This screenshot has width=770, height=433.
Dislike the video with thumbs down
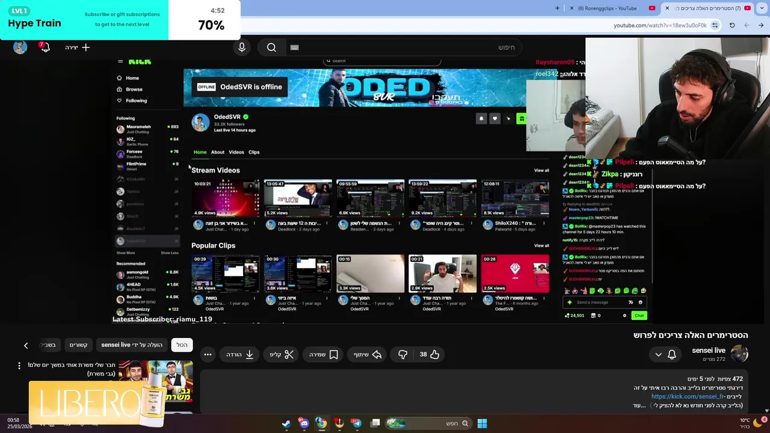tap(402, 354)
